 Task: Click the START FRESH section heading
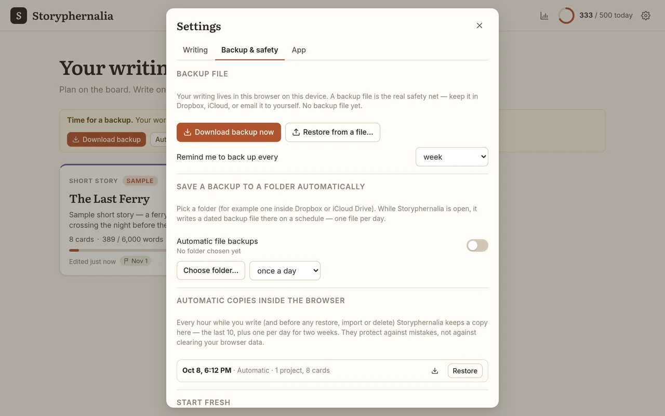203,402
